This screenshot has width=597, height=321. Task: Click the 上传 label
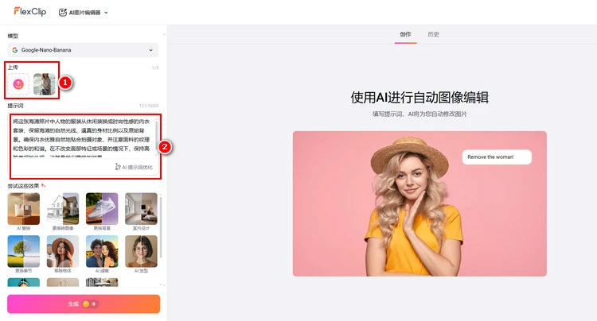point(13,68)
